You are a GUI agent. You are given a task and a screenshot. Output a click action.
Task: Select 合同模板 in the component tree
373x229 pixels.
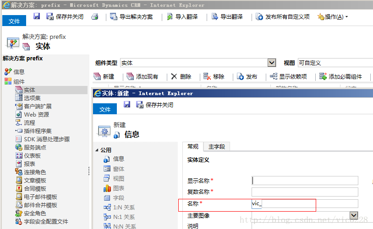pos(31,189)
